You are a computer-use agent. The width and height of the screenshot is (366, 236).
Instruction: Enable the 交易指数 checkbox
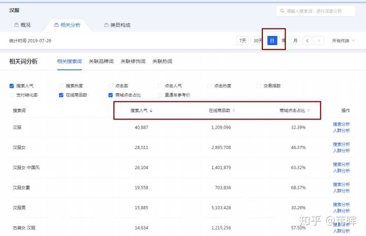click(259, 86)
